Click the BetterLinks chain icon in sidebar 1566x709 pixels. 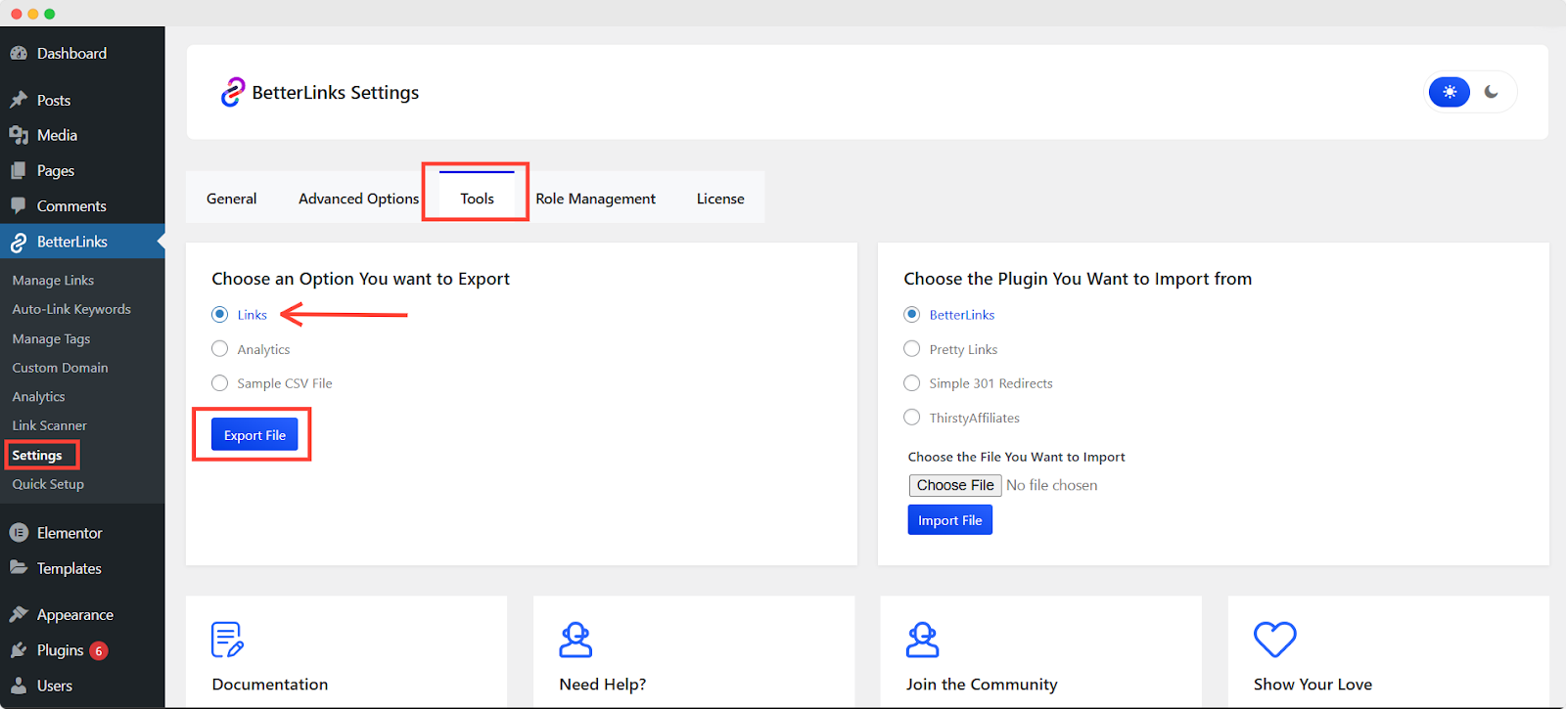point(19,242)
